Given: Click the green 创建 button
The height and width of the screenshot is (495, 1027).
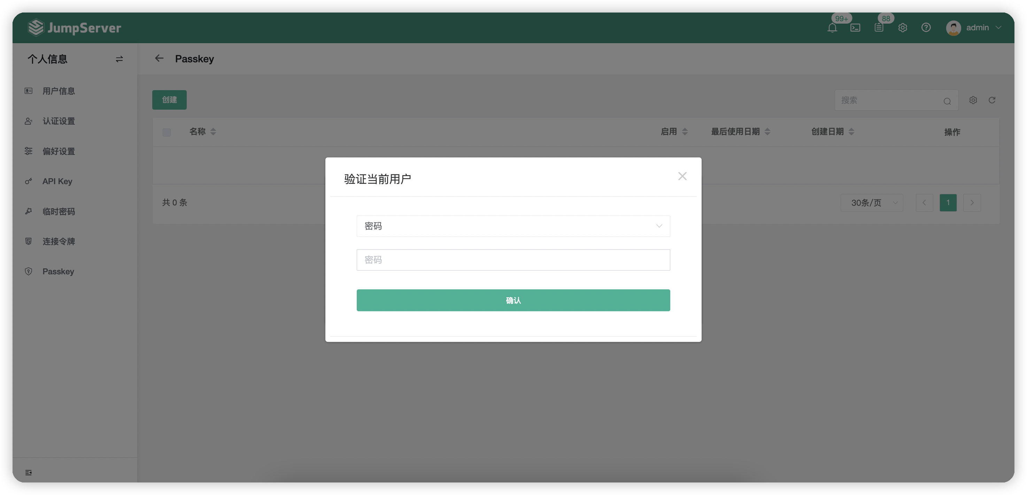Looking at the screenshot, I should pyautogui.click(x=169, y=100).
